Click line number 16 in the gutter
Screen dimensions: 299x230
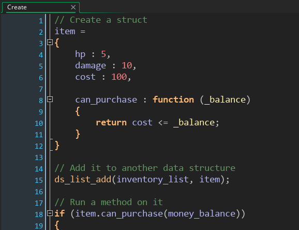[39, 192]
